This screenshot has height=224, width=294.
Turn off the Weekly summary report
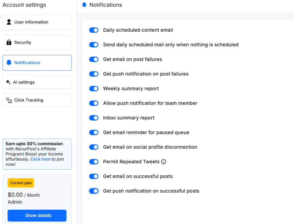(94, 88)
